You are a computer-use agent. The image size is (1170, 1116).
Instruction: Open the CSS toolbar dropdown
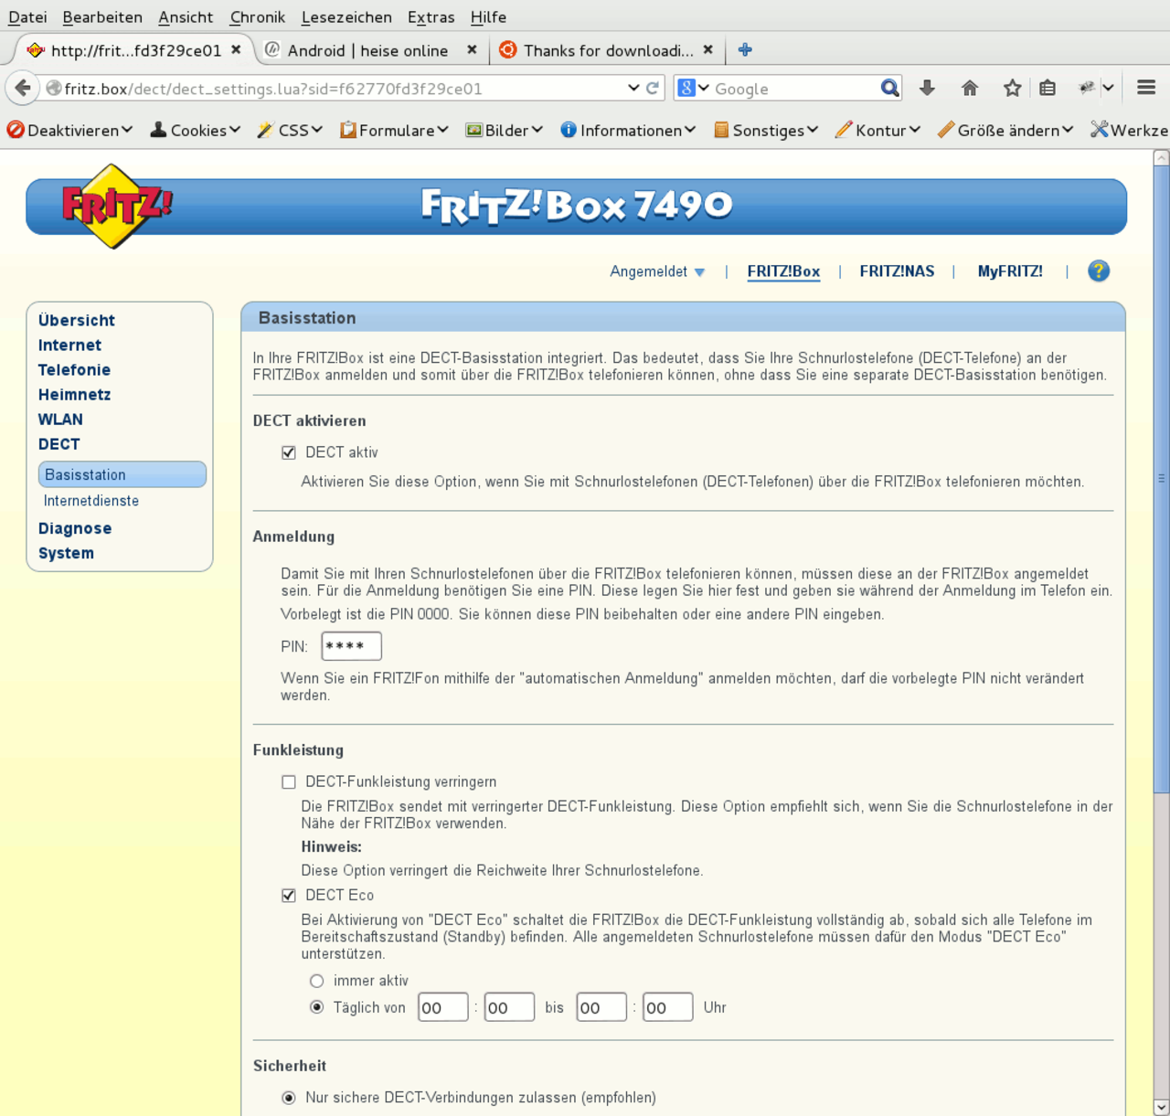(290, 130)
